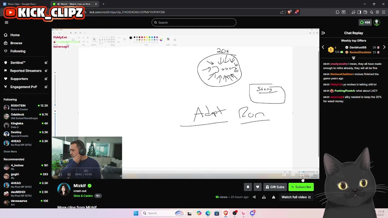Screen dimensions: 388x218
Task: Open Kingteka channel in Following list
Action: click(x=26, y=125)
